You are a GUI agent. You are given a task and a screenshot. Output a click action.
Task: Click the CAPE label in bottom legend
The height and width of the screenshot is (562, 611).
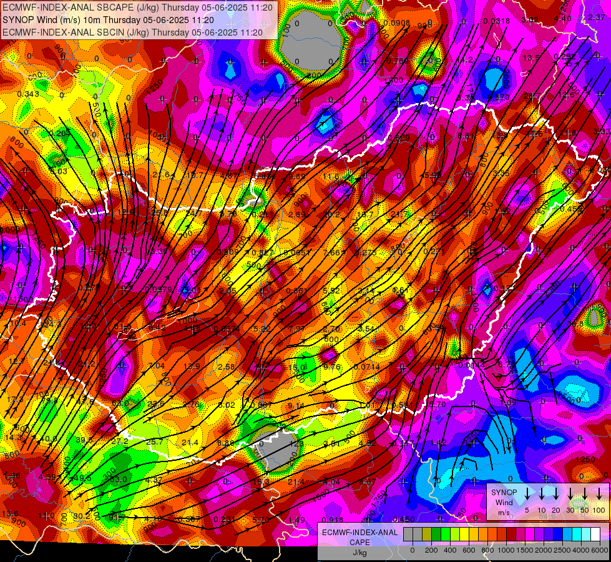pos(359,543)
